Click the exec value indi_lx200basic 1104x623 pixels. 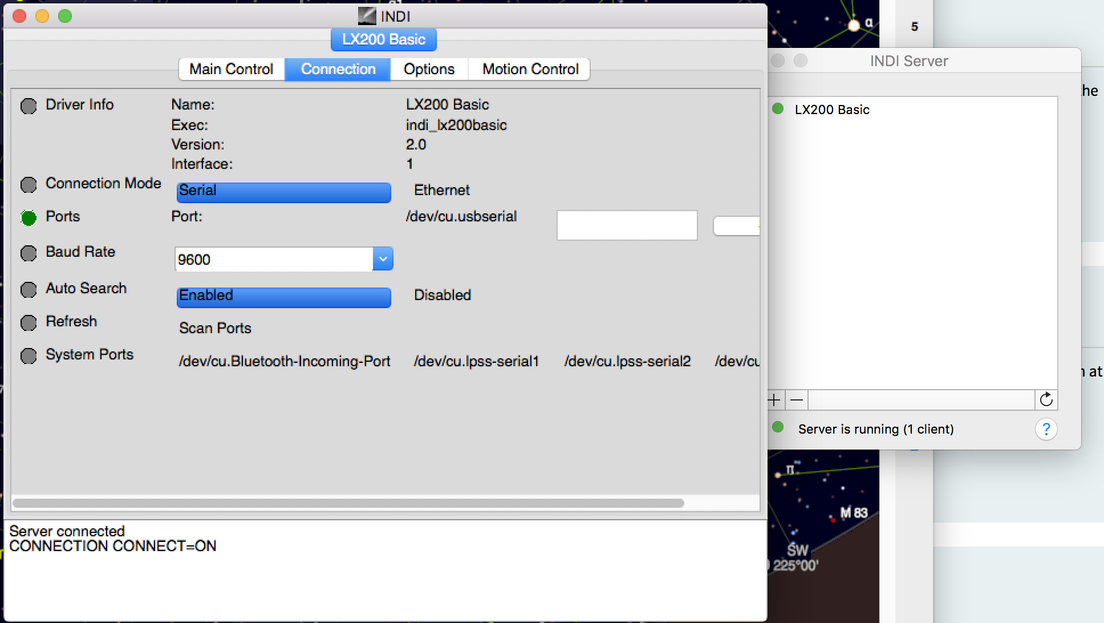456,125
